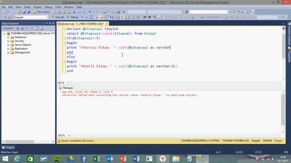Image resolution: width=291 pixels, height=163 pixels.
Task: Click the Display Estimated Execution Plan icon
Action: coord(91,17)
